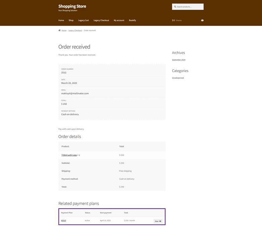Screen dimensions: 262x227
Task: Click the Categories sidebar heading
Action: (x=180, y=71)
